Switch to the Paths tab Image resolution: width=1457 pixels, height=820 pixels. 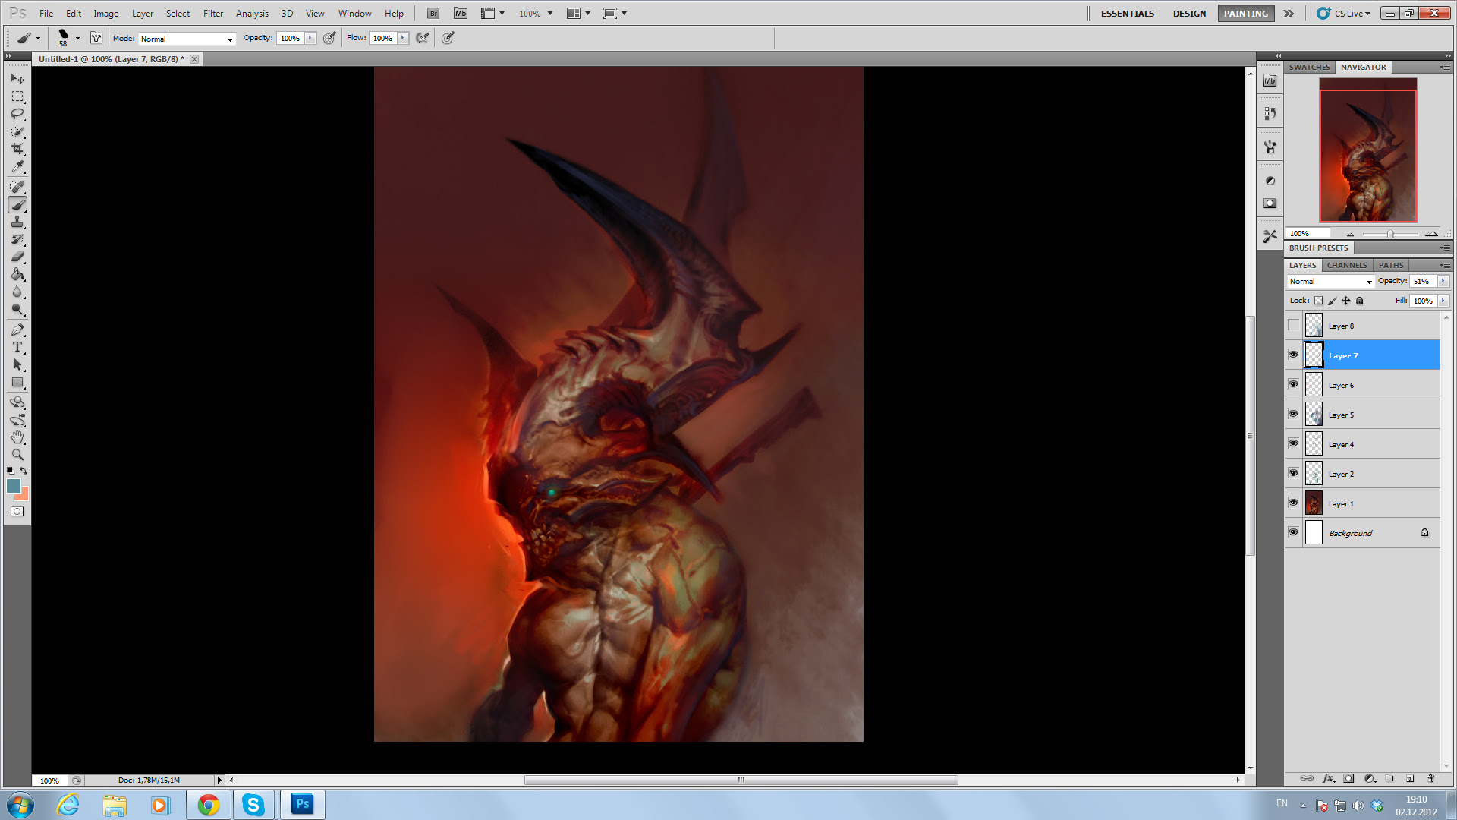(x=1391, y=265)
